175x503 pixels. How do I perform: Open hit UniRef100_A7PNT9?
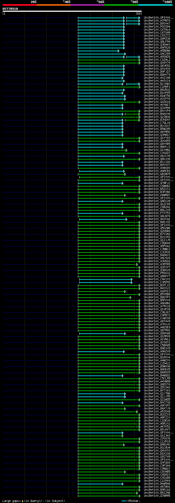157,21
